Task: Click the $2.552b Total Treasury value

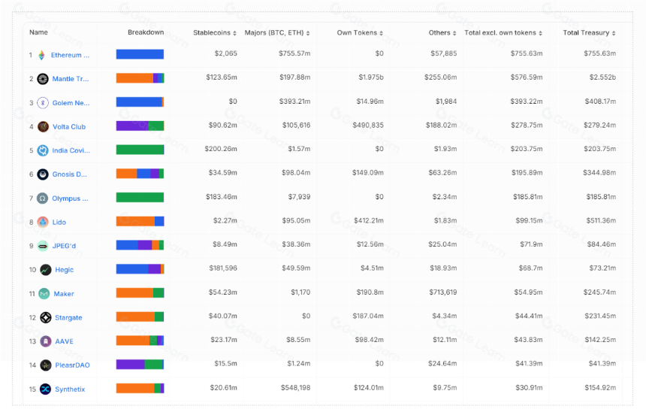Action: click(602, 77)
